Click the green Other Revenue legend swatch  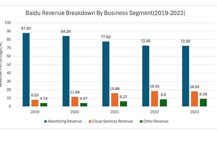pyautogui.click(x=141, y=121)
